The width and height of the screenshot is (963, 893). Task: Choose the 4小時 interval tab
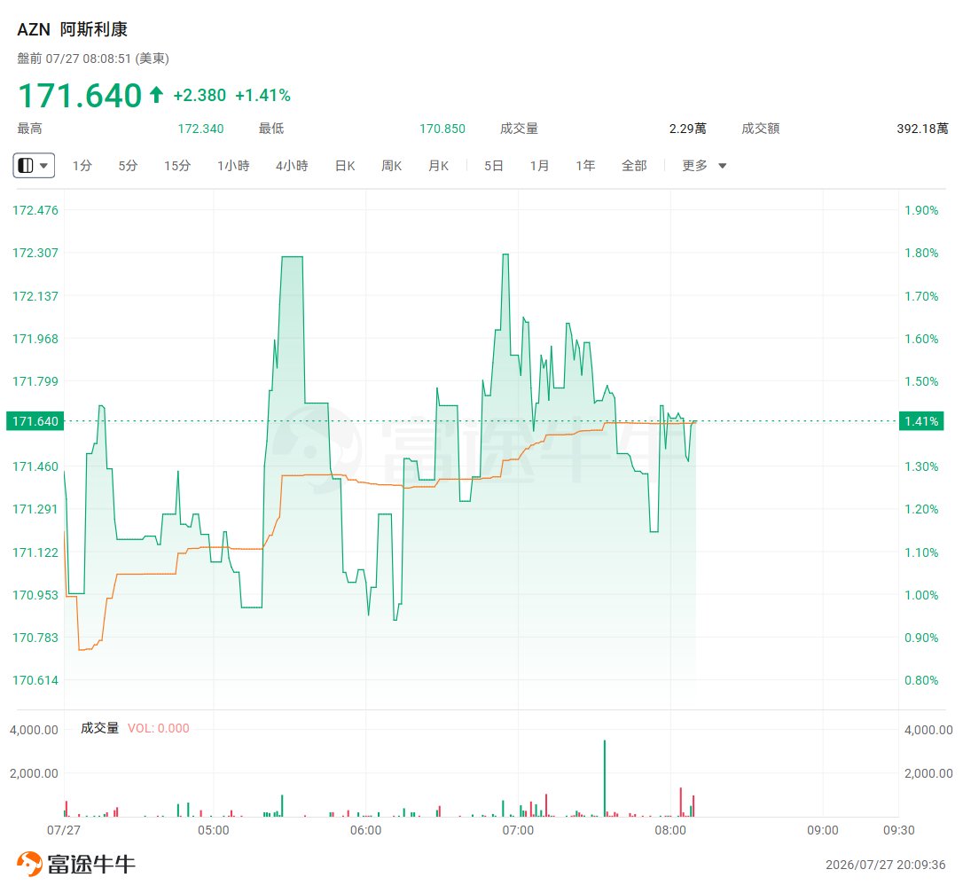pos(292,166)
